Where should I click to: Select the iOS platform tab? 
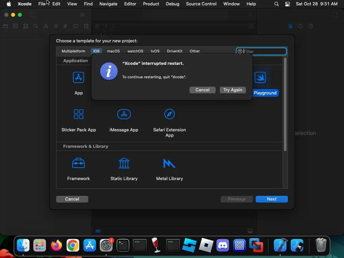[96, 51]
